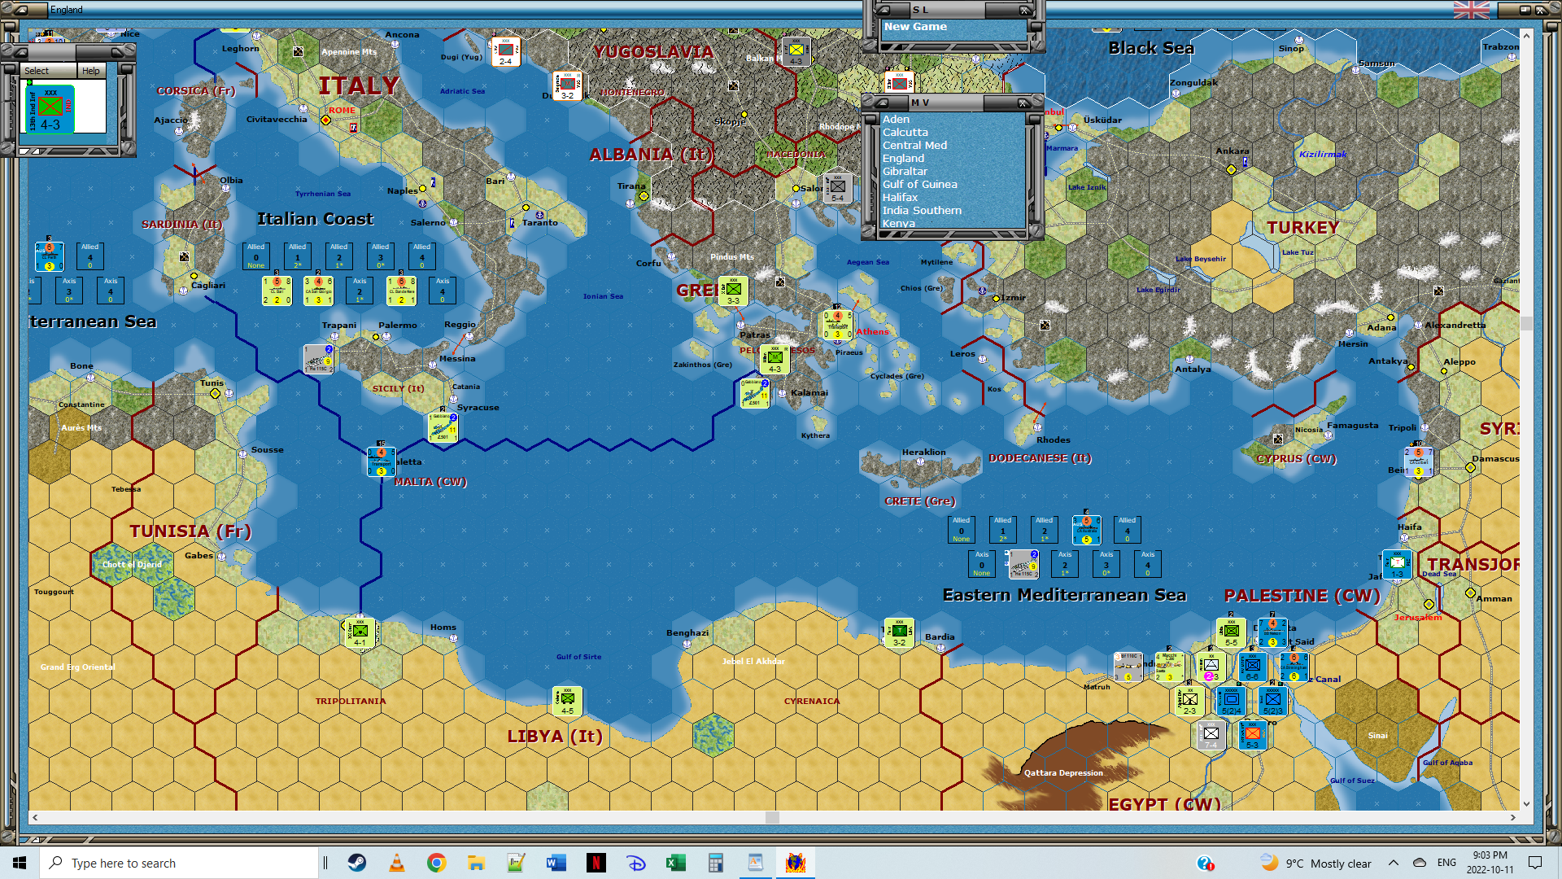
Task: Select Halifax in the M V list
Action: [x=900, y=197]
